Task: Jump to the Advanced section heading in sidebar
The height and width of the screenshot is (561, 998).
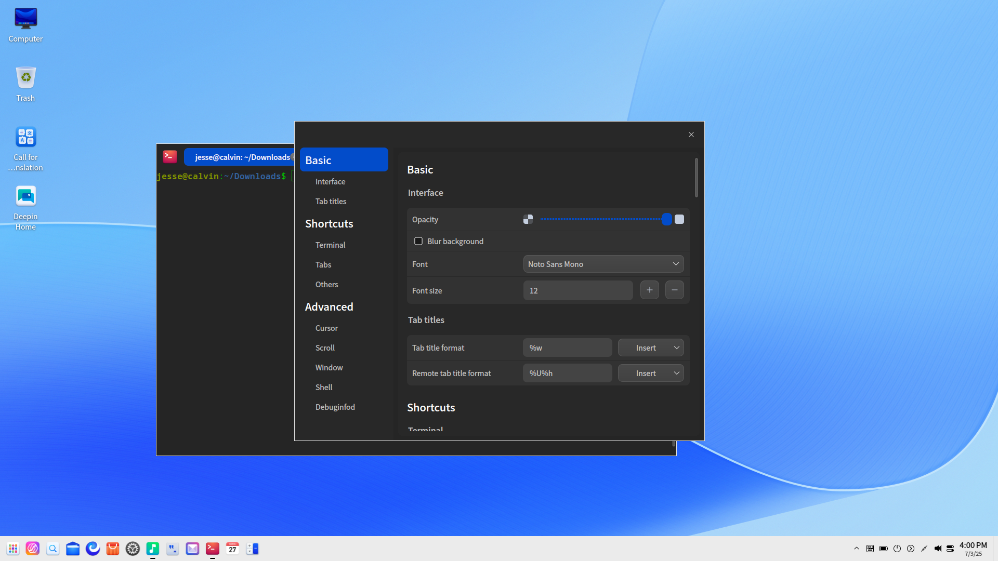Action: click(x=329, y=306)
